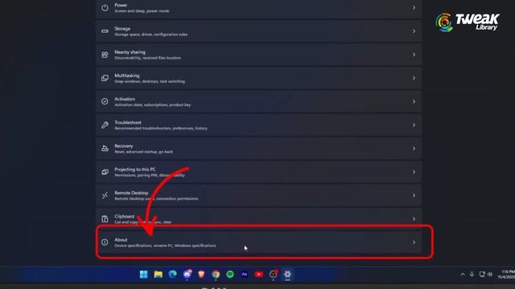Click the chevron on Activation row

coord(414,102)
